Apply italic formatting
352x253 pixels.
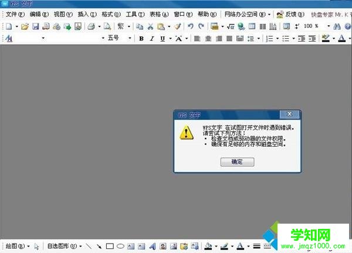click(152, 39)
